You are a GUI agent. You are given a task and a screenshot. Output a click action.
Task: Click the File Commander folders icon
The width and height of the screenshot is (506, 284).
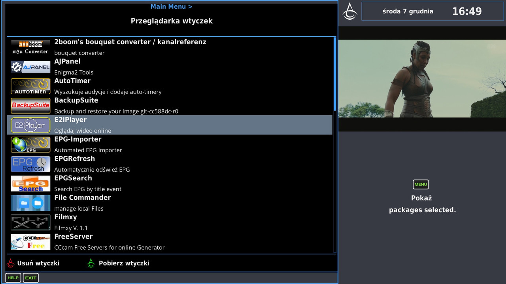coord(30,203)
